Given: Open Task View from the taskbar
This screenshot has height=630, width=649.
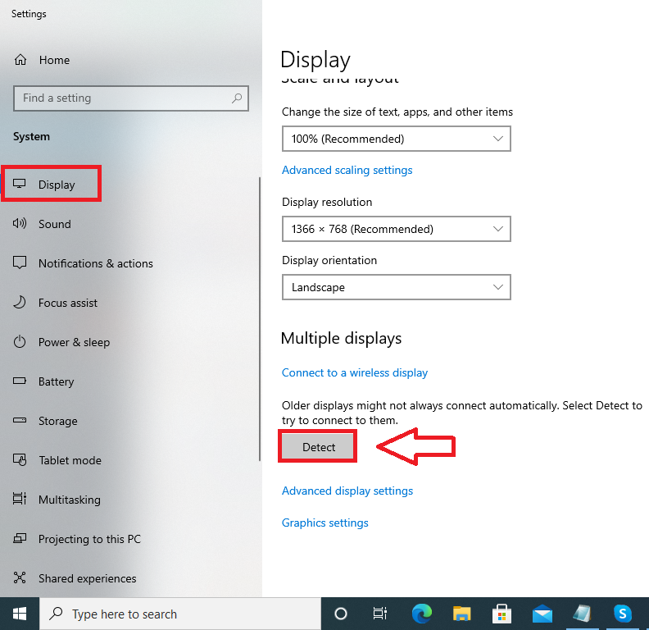Looking at the screenshot, I should [380, 614].
